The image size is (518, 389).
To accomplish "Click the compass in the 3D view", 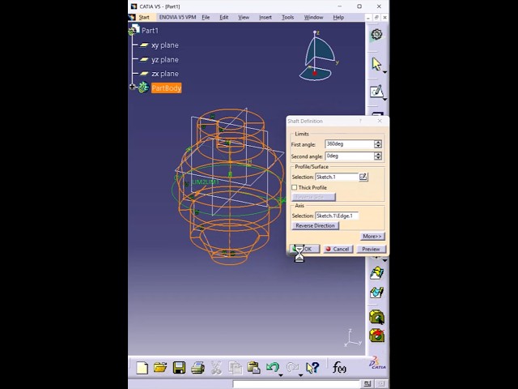I will tap(318, 56).
